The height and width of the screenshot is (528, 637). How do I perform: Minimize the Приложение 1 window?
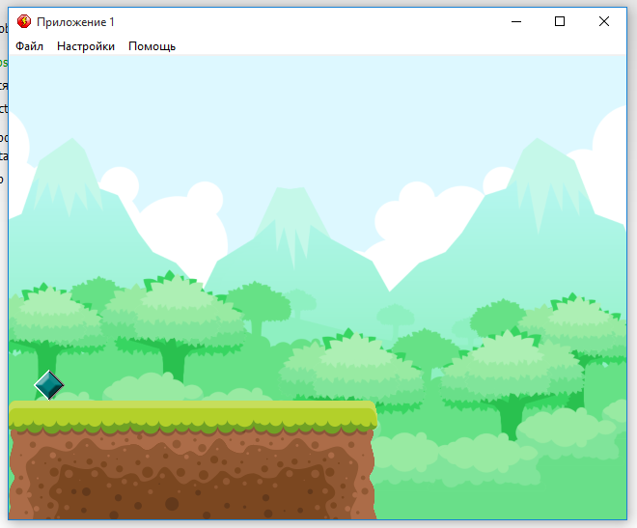pos(514,21)
